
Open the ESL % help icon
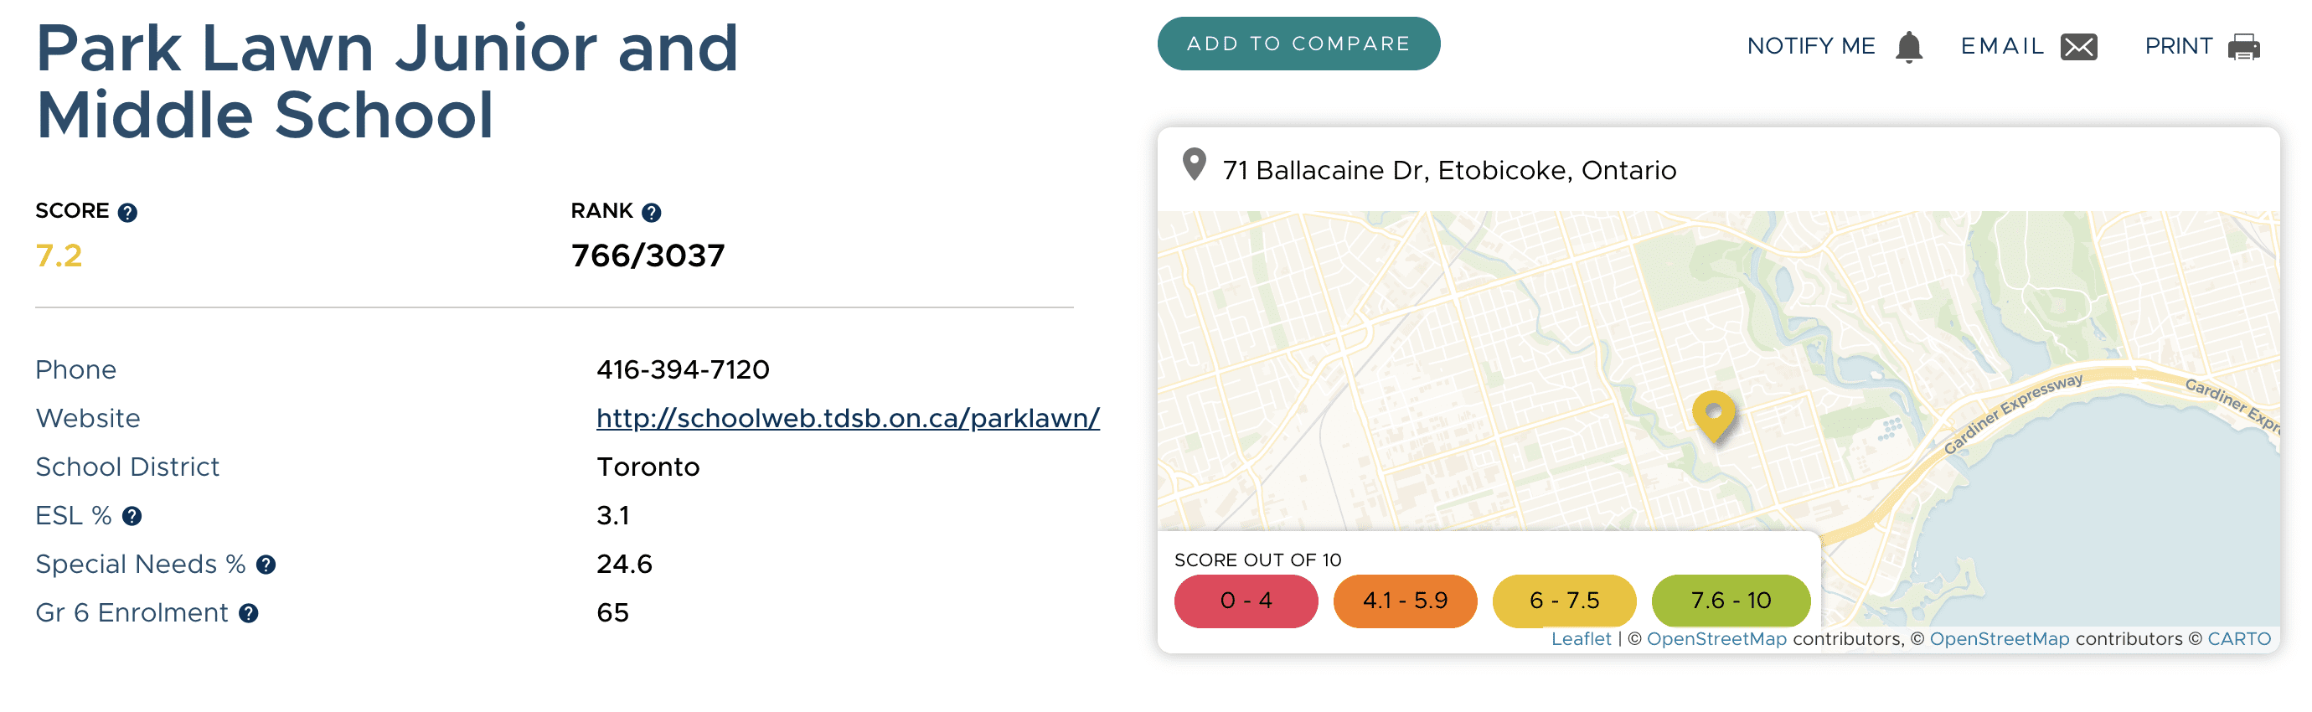click(132, 516)
